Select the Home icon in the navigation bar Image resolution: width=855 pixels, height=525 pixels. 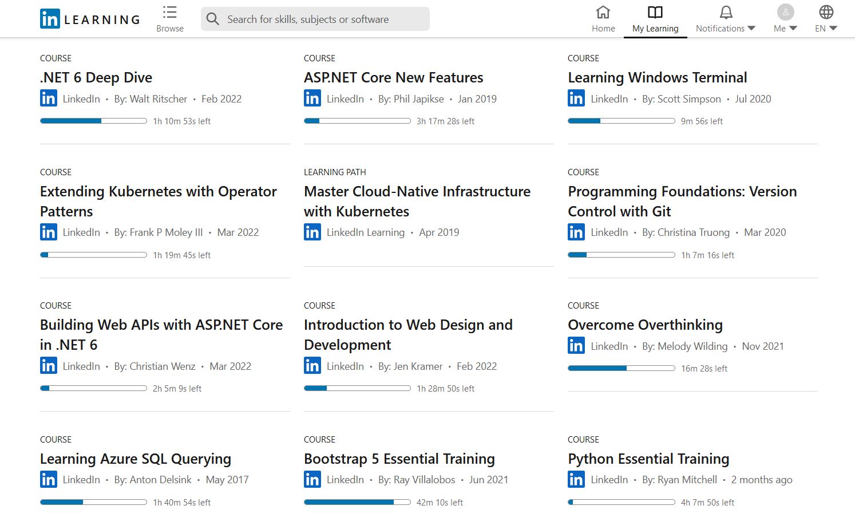pos(603,11)
